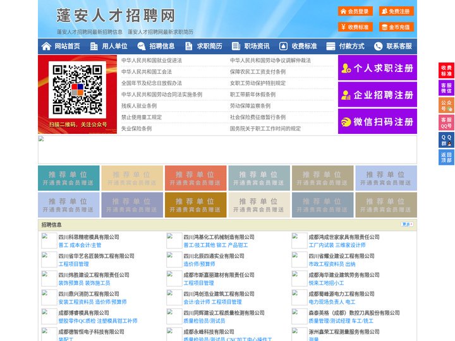Click the 客服QQ号 side widget
This screenshot has width=455, height=341.
[x=446, y=123]
